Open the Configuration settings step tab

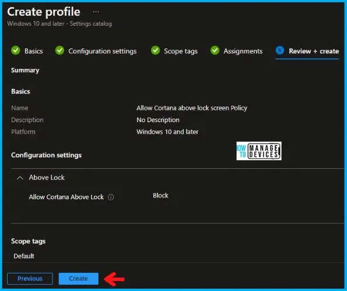tap(103, 51)
